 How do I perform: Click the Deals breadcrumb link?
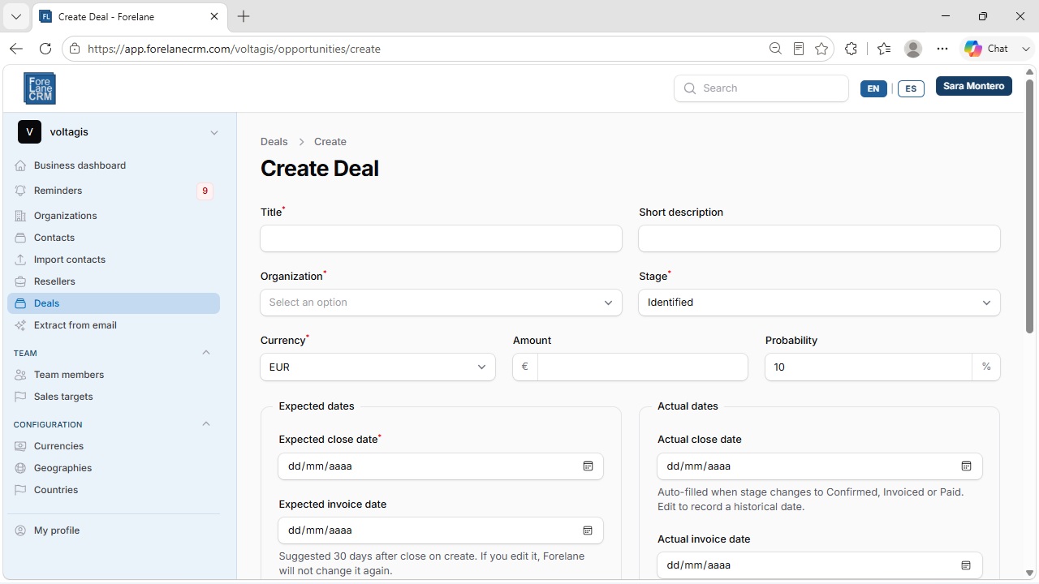pyautogui.click(x=274, y=141)
